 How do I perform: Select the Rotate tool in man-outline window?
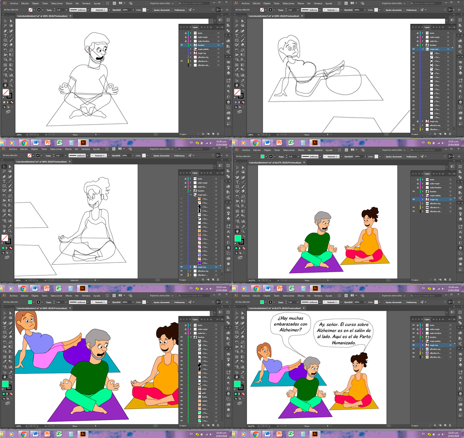pyautogui.click(x=5, y=50)
